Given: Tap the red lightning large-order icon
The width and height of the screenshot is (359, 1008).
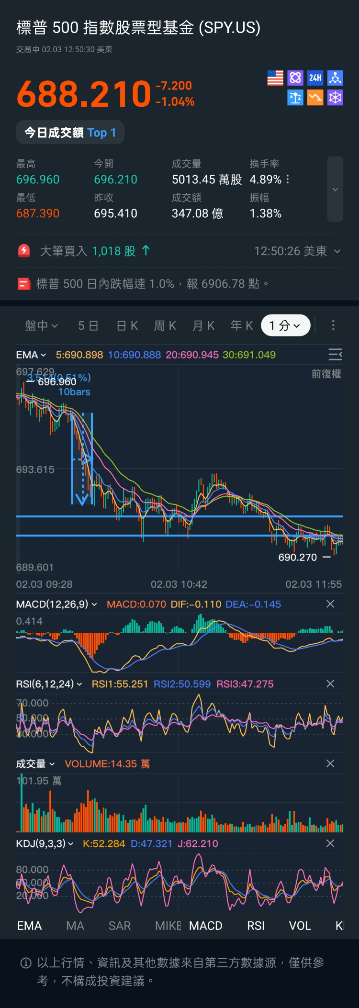Looking at the screenshot, I should (x=24, y=250).
